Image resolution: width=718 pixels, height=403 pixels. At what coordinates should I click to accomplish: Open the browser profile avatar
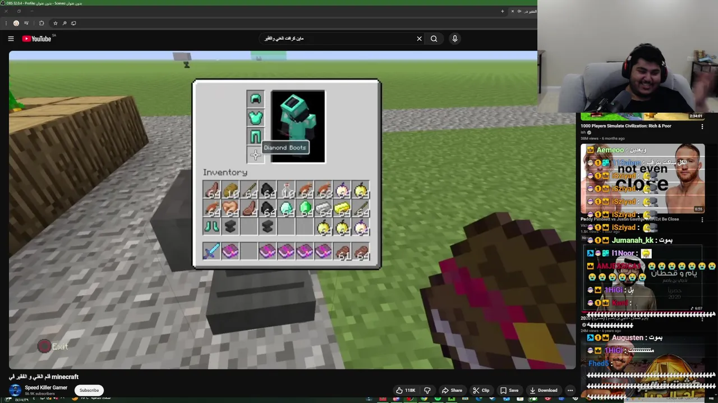tap(16, 23)
